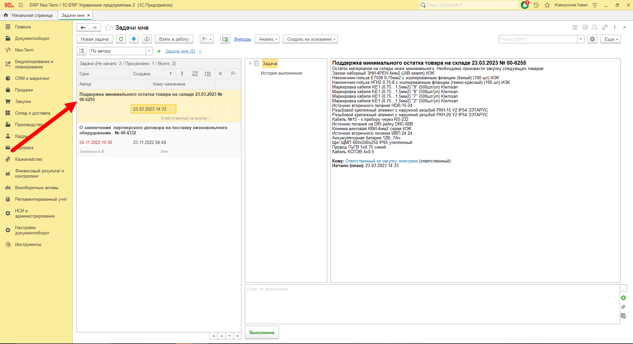Open the Склад и доставка section
The height and width of the screenshot is (344, 633).
coord(33,113)
